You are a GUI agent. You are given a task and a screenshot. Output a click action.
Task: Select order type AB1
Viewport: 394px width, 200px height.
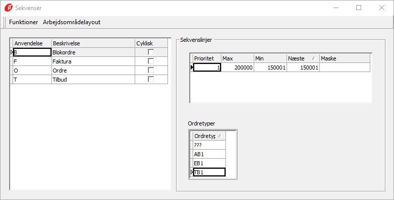(209, 154)
